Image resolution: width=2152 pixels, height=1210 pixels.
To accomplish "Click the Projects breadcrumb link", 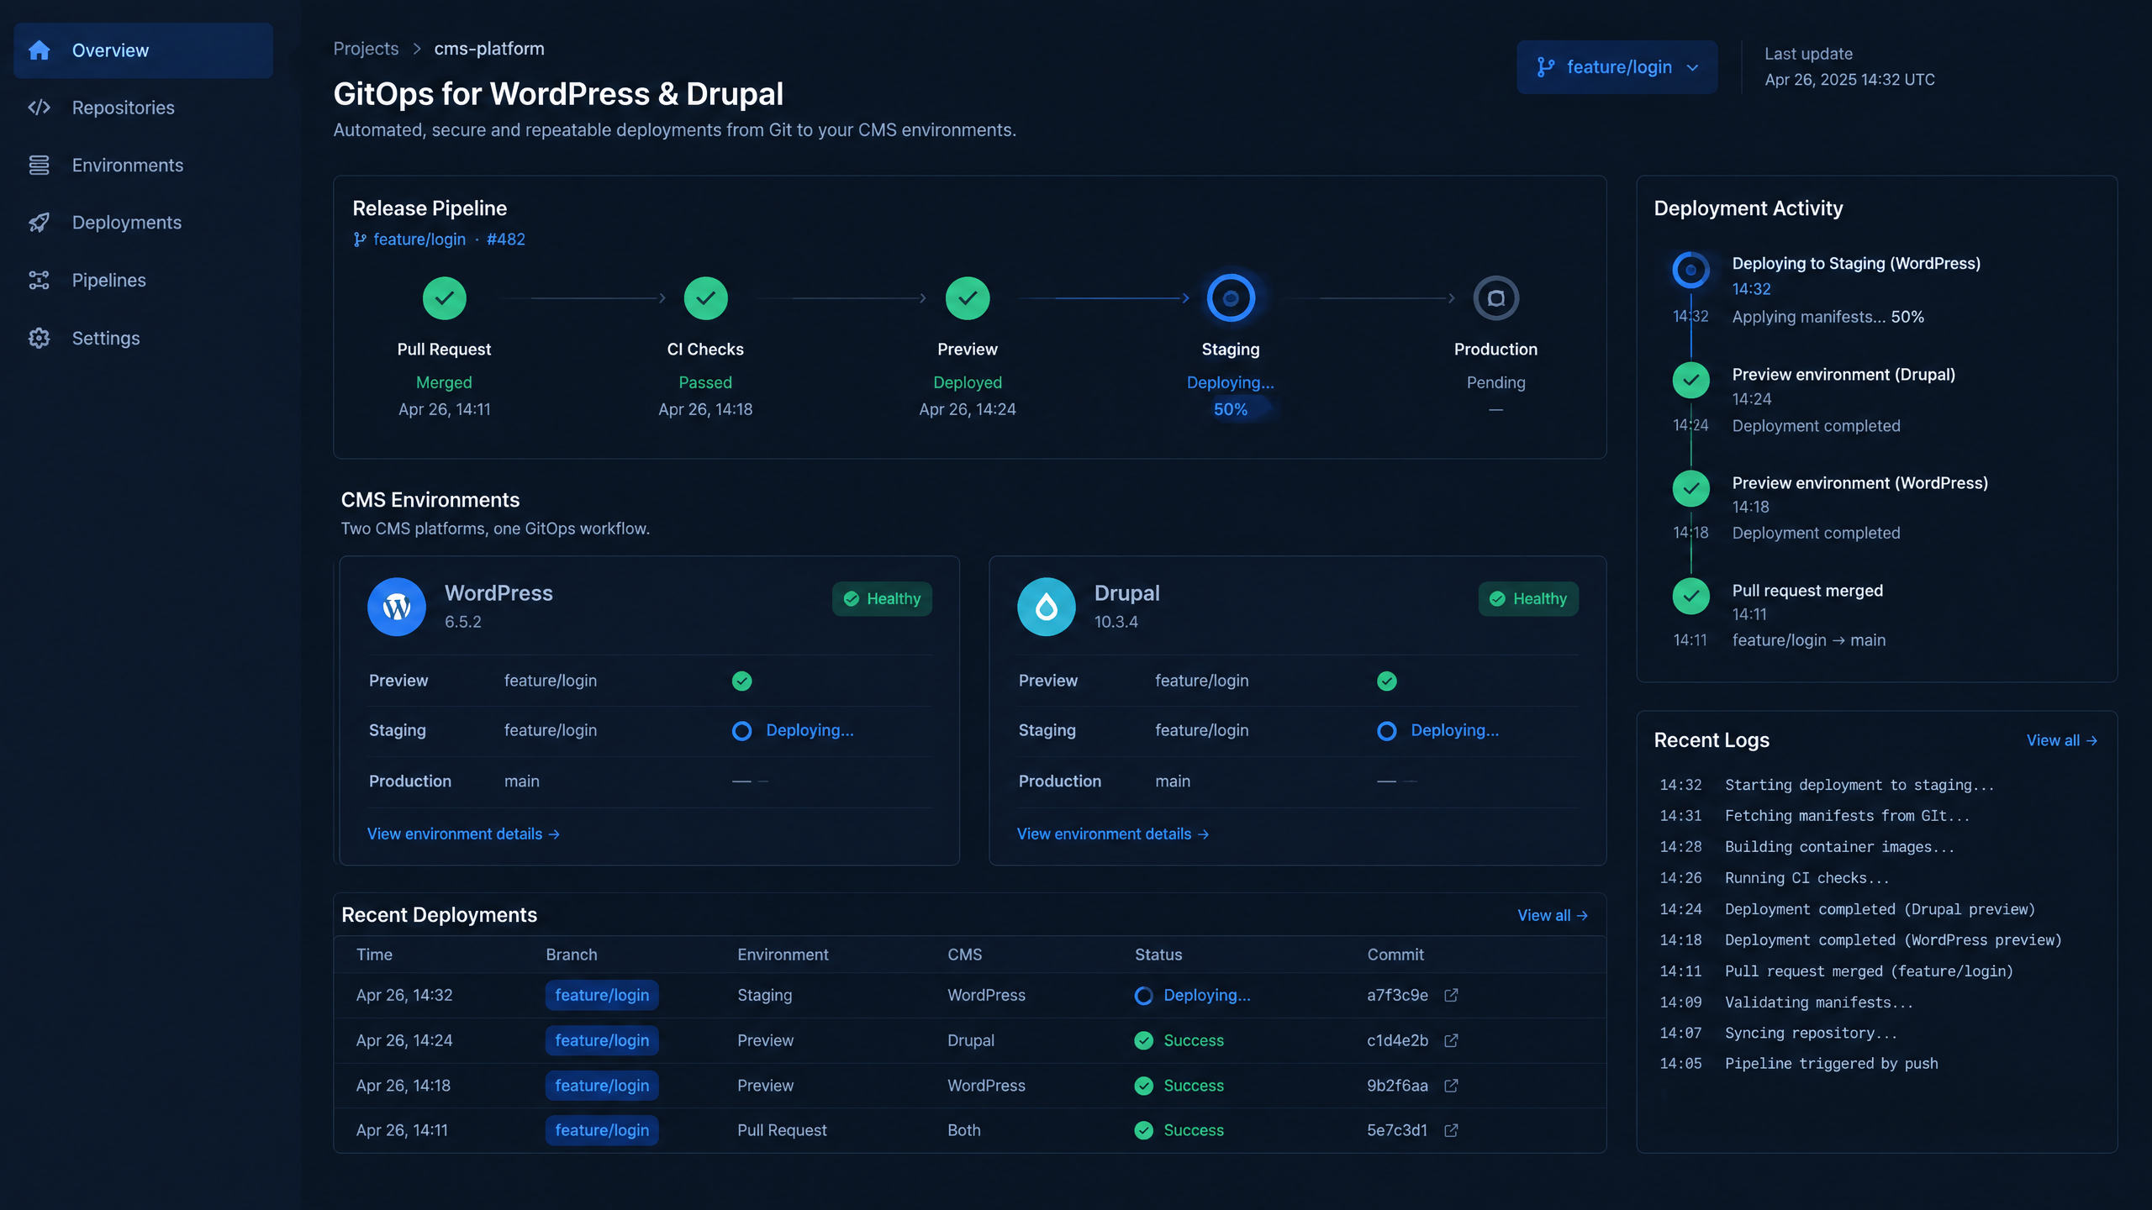I will click(x=366, y=49).
